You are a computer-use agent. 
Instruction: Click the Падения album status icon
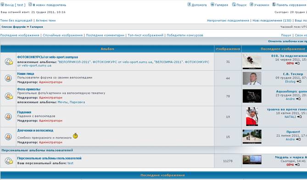(8, 117)
